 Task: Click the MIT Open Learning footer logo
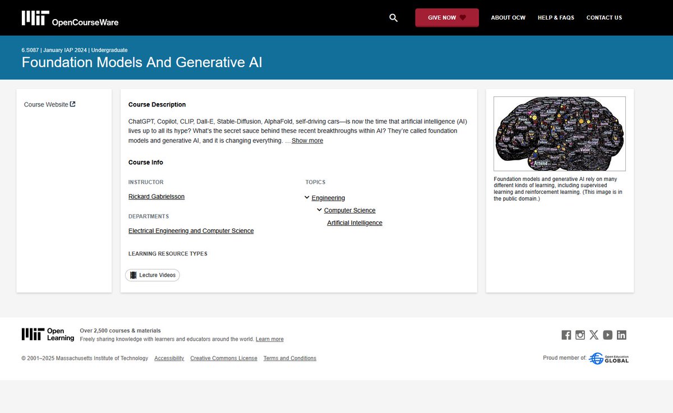47,335
